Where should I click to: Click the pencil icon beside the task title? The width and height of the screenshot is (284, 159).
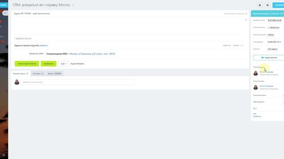[x=73, y=5]
